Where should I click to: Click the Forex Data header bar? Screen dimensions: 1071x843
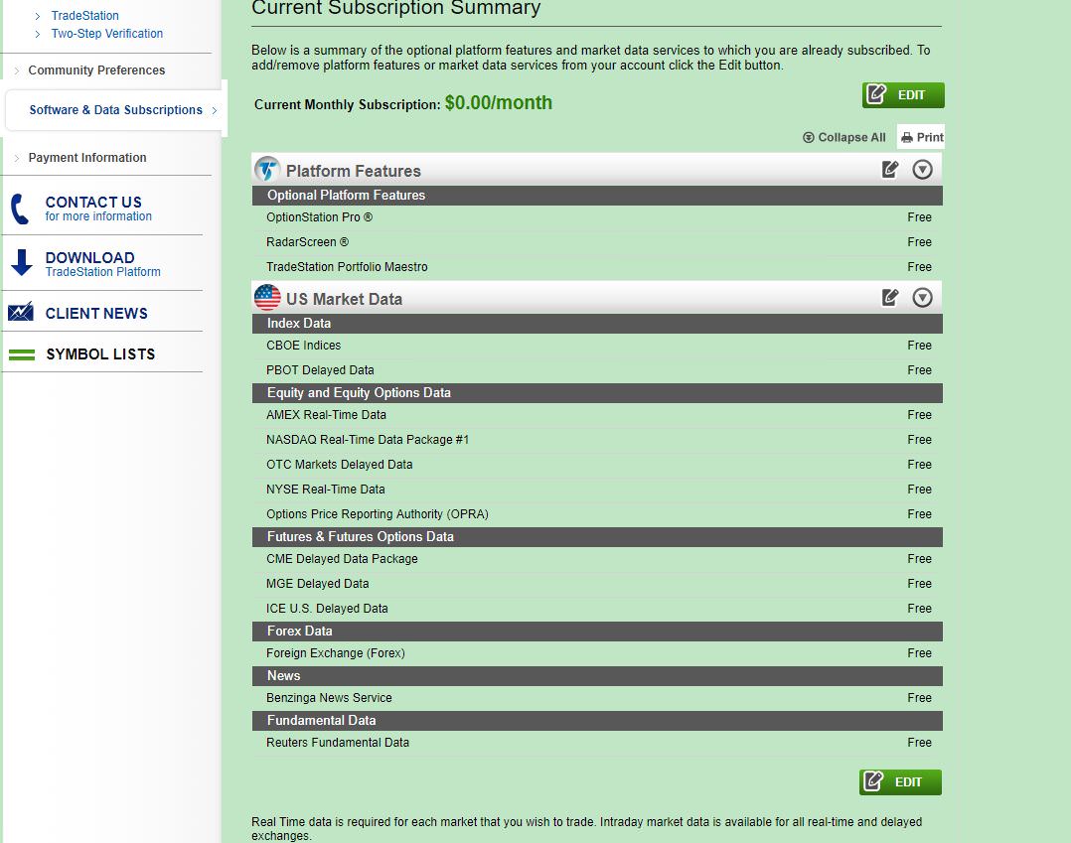click(x=597, y=632)
